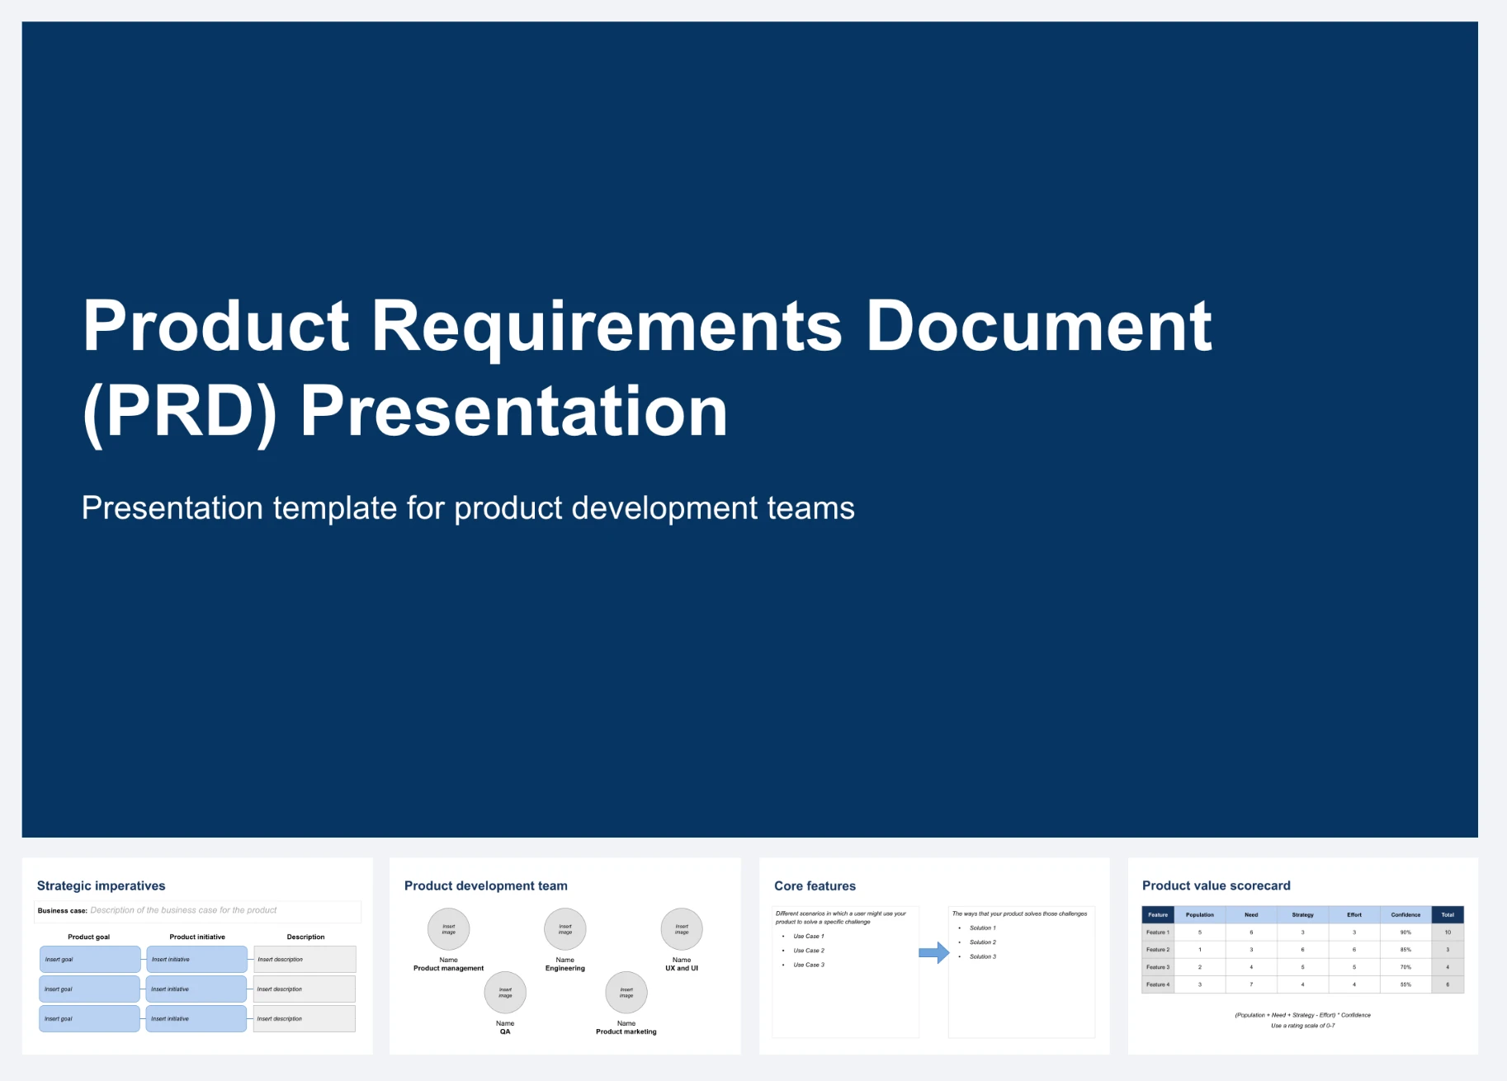This screenshot has width=1507, height=1081.
Task: Click the Population header in scorecard table
Action: coord(1200,914)
